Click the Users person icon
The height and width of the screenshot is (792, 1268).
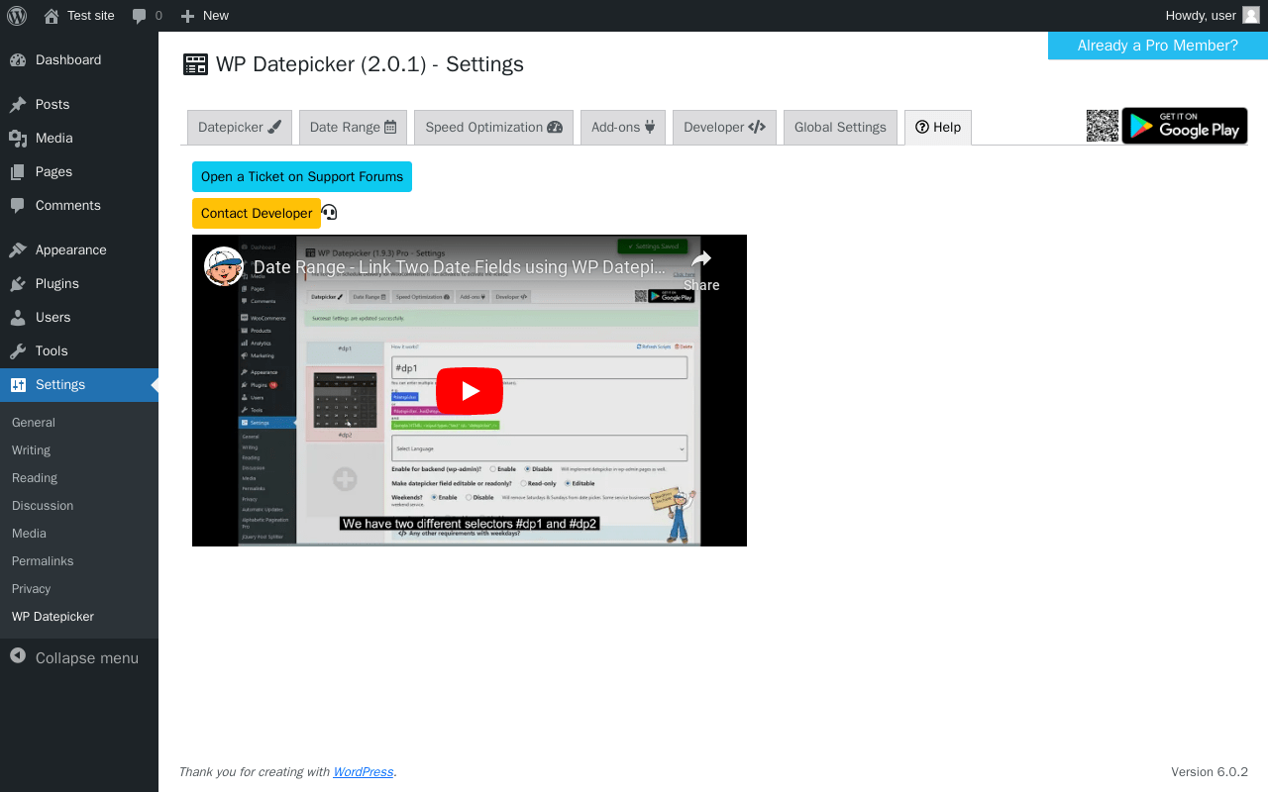(18, 318)
